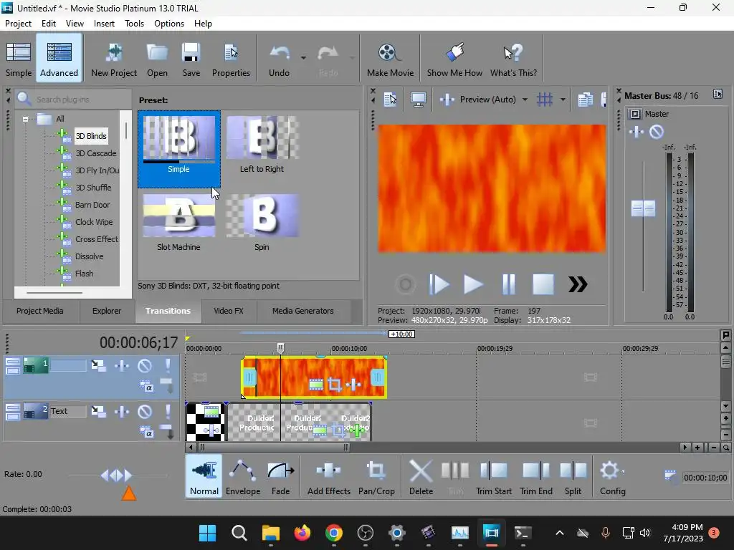Undo the last action
The width and height of the screenshot is (734, 550).
pyautogui.click(x=279, y=59)
